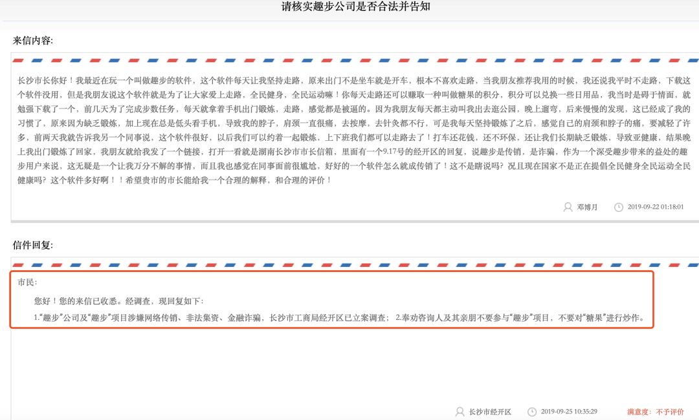Click the clock icon beside 2019-09-22 01:18:01
This screenshot has height=420, width=699.
(620, 207)
